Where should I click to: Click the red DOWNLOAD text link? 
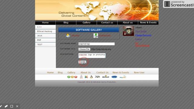click(105, 36)
